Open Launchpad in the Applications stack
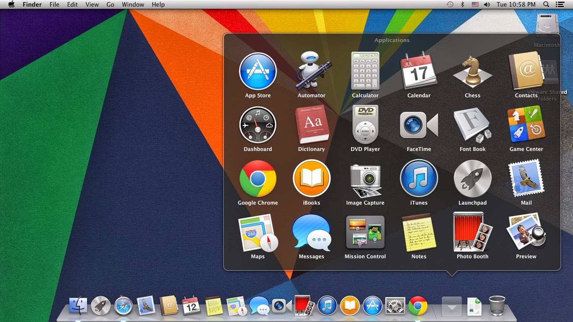The image size is (573, 322). coord(472,179)
